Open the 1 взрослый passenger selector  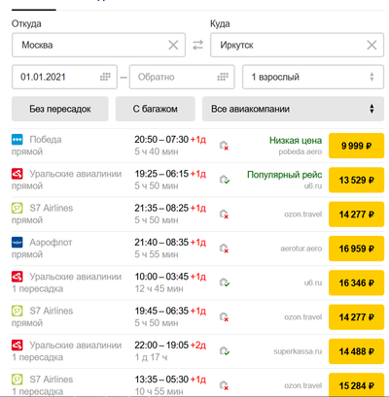[x=313, y=77]
